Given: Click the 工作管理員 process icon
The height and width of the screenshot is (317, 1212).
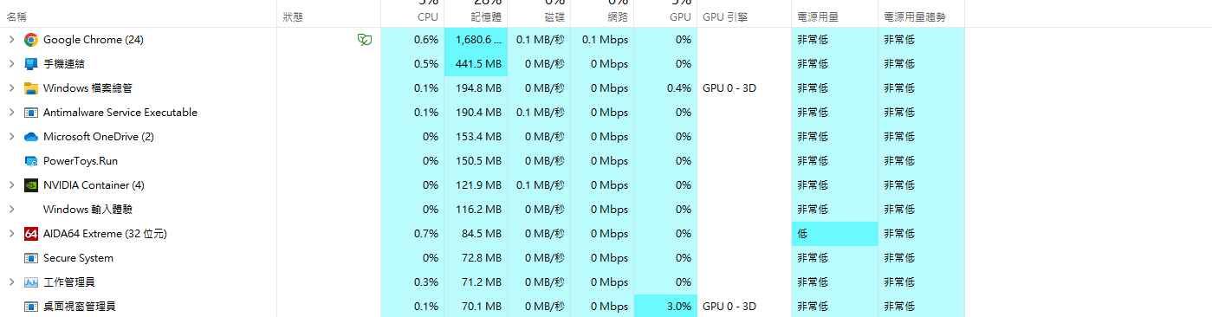Looking at the screenshot, I should [31, 282].
